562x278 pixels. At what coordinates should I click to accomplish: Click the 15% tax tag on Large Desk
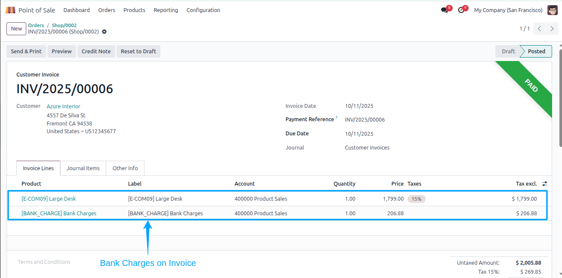[x=417, y=199]
